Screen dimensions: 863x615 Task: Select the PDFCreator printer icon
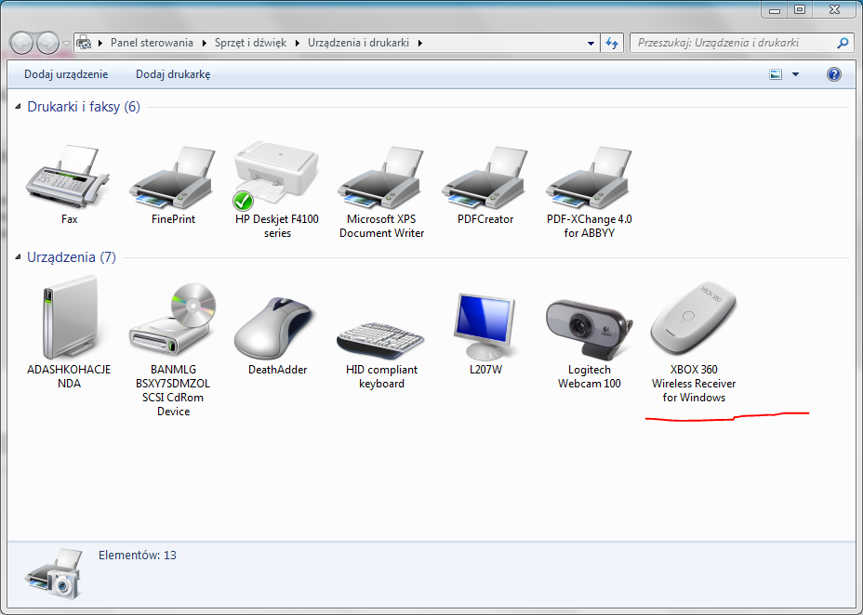tap(485, 177)
